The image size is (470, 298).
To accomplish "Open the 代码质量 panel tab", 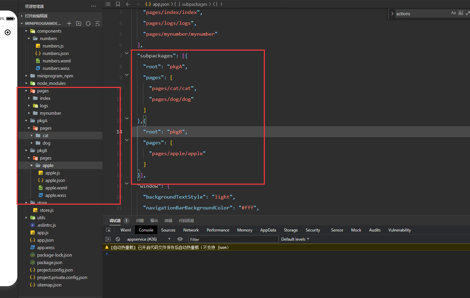I will tap(186, 221).
